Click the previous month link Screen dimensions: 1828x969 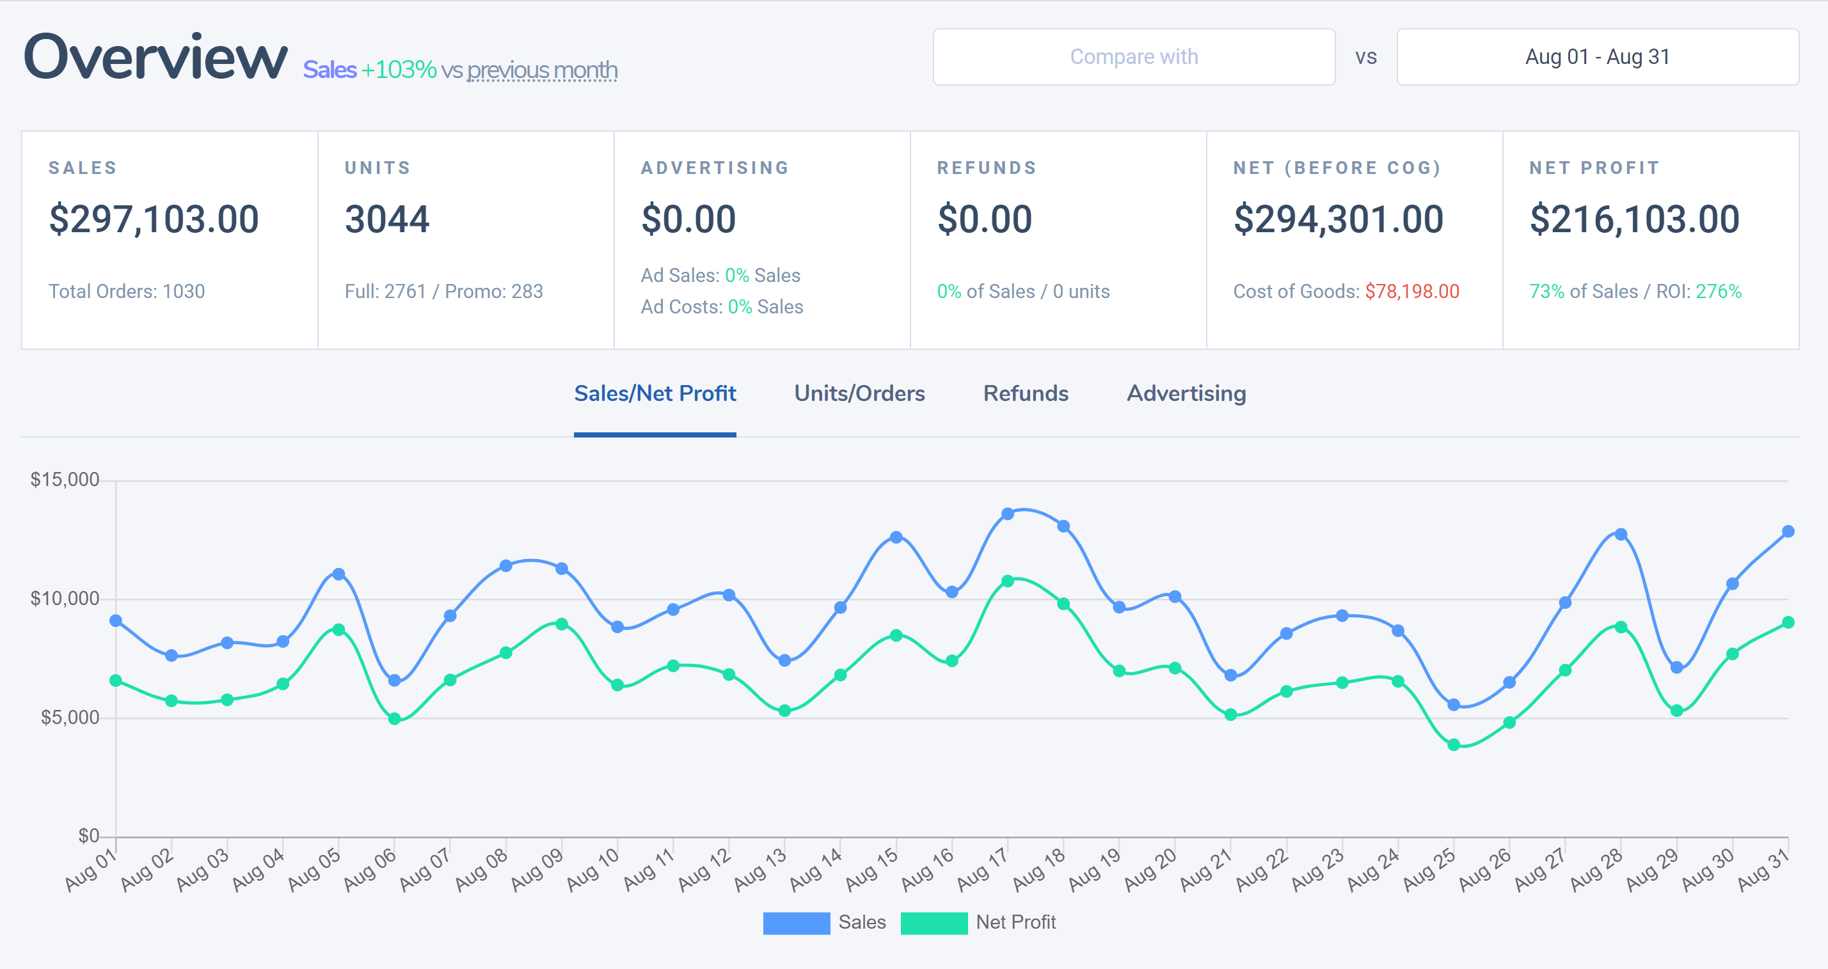pos(542,70)
